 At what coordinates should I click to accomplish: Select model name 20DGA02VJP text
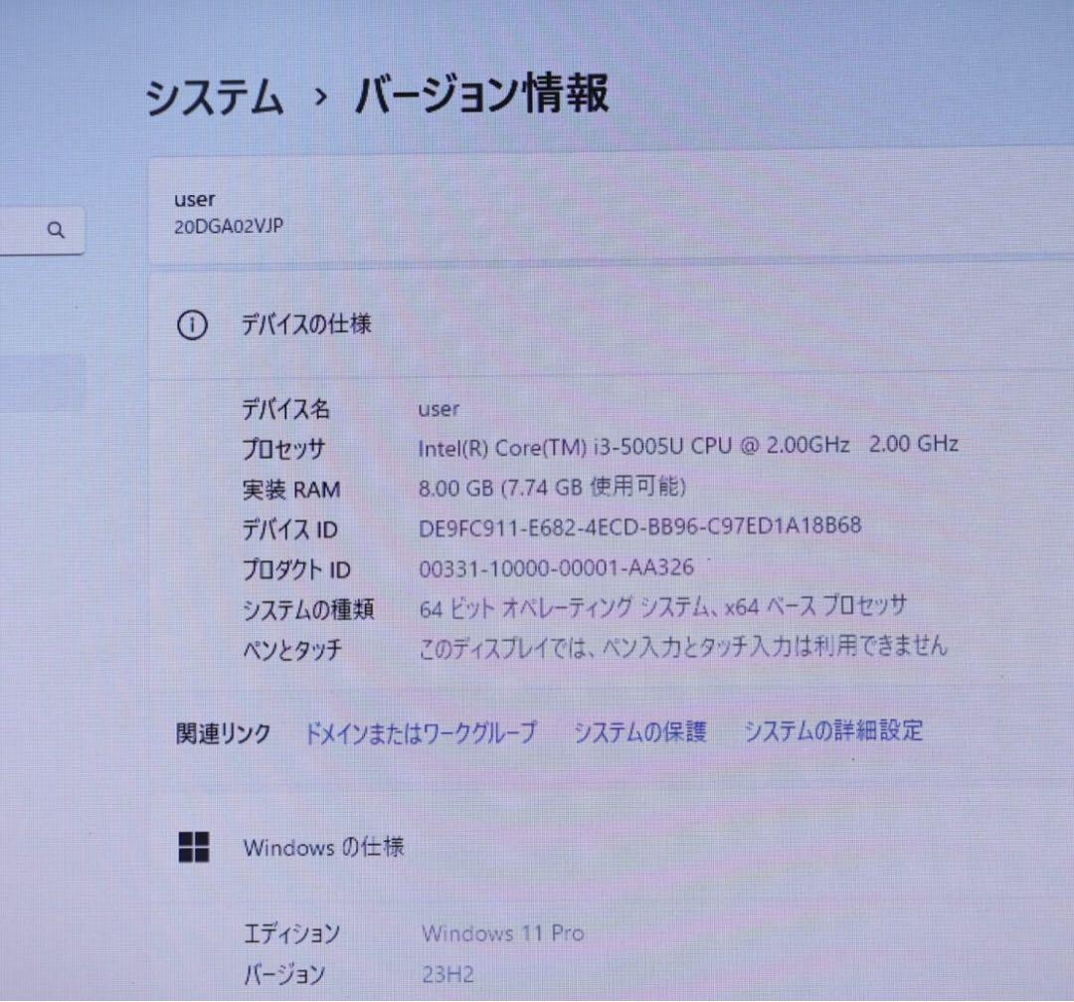coord(229,226)
